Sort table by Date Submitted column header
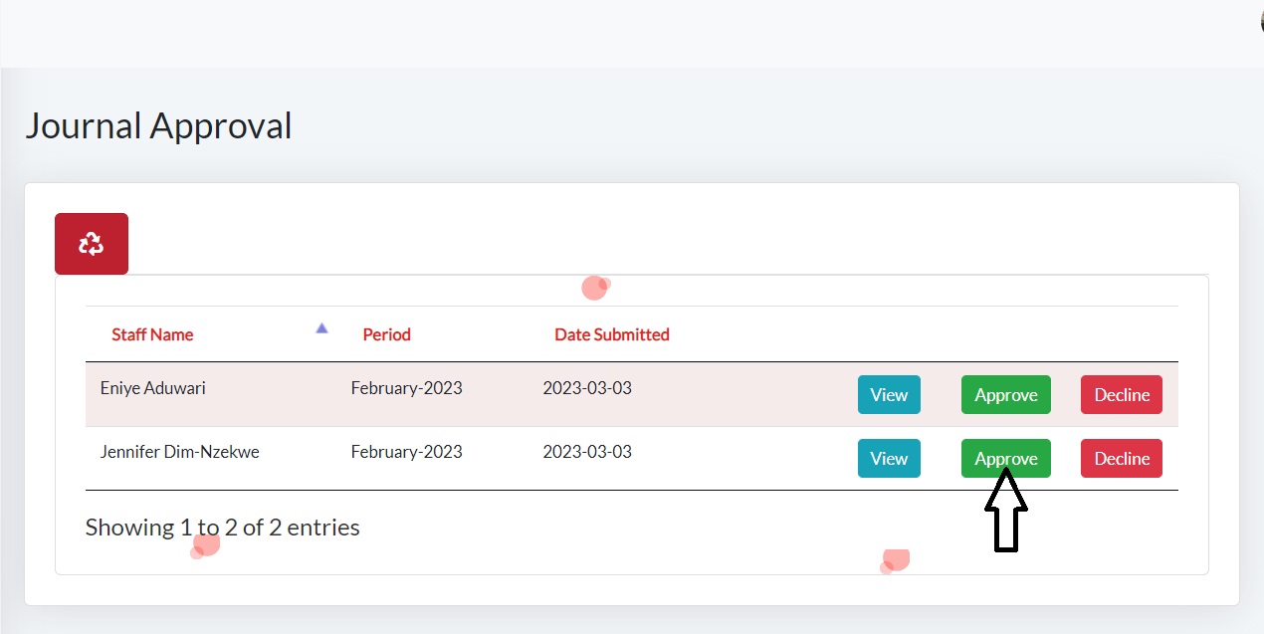 coord(611,334)
